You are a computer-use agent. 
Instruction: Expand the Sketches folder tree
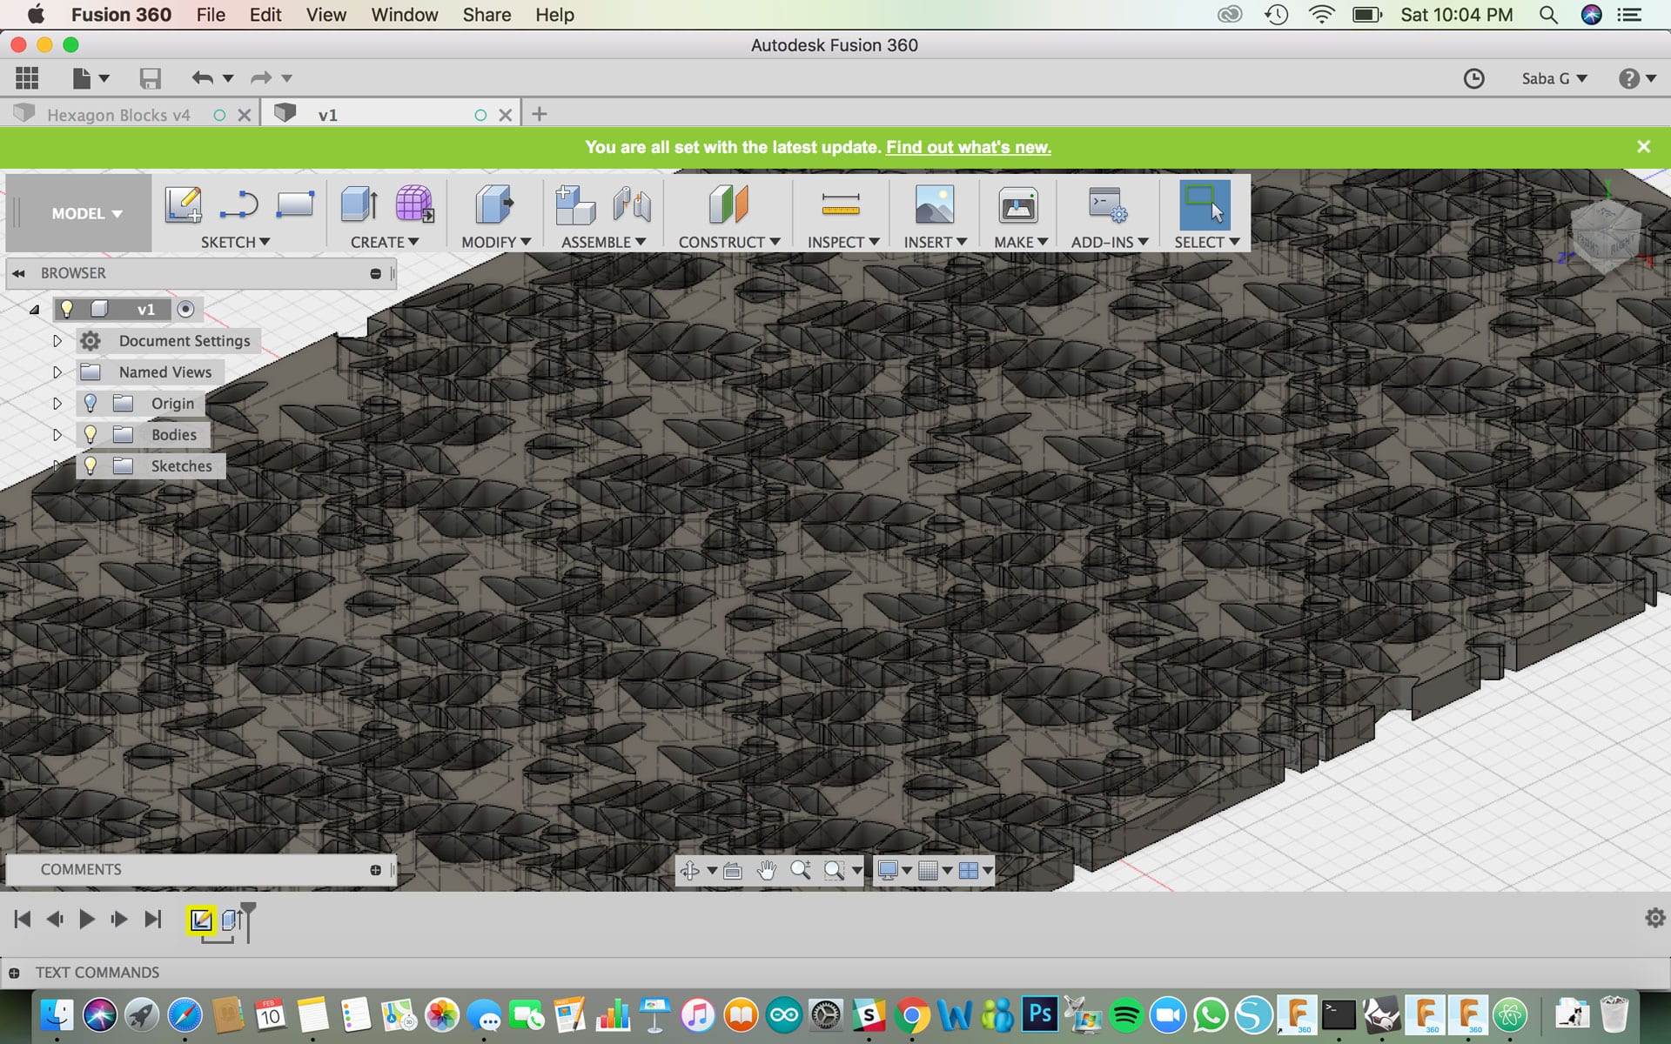point(57,465)
